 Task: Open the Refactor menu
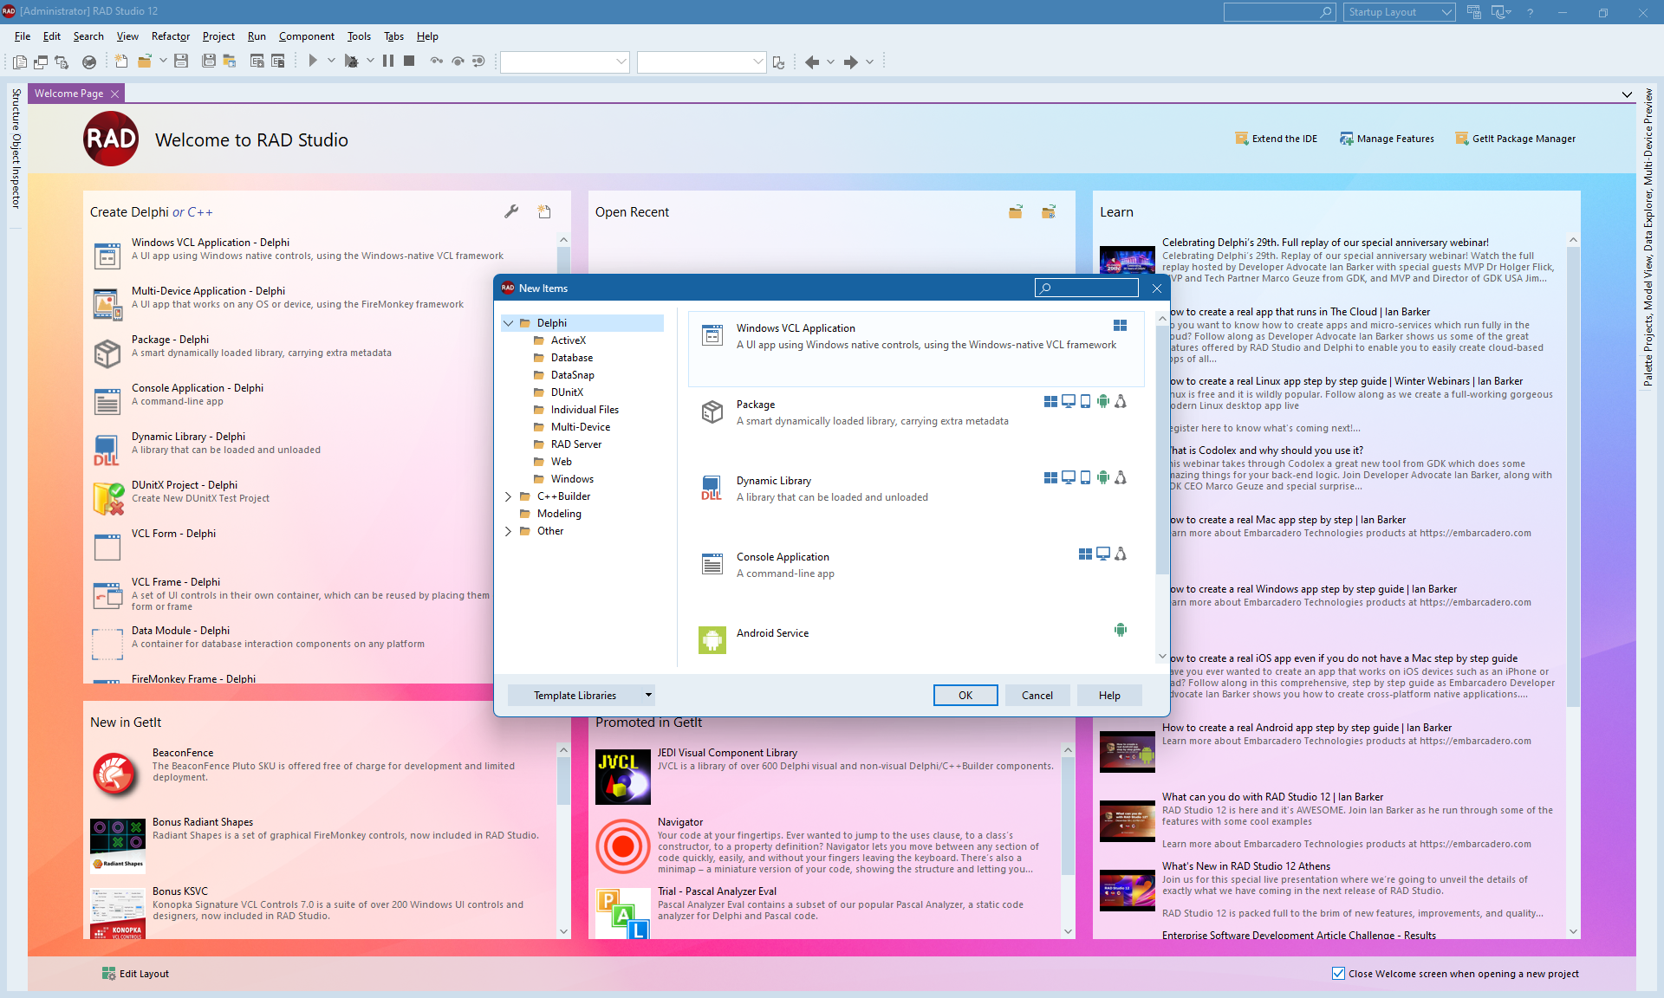pyautogui.click(x=170, y=36)
